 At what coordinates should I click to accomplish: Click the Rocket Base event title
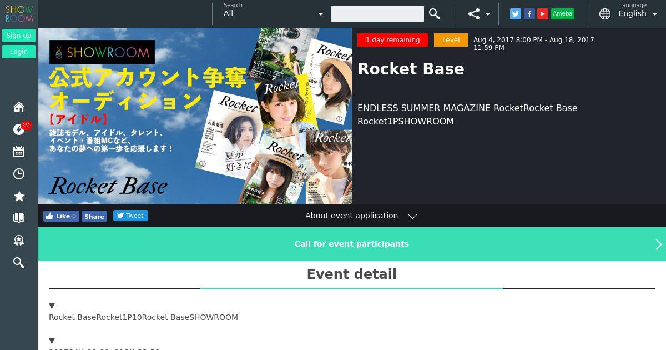[411, 69]
